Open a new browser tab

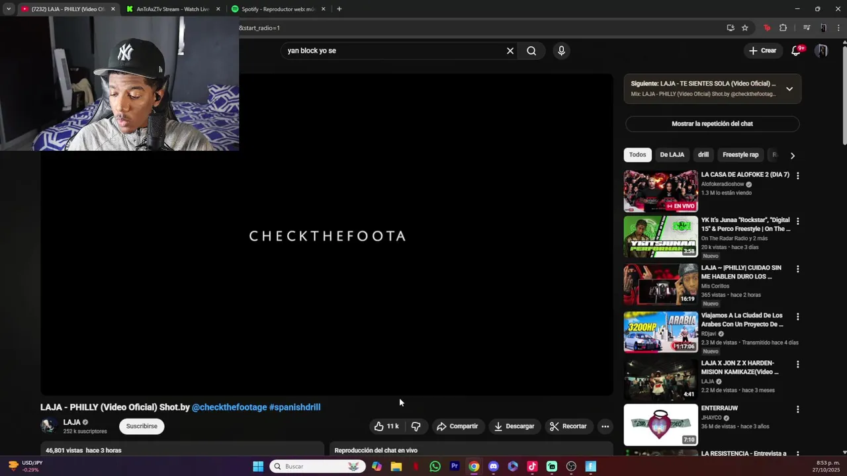(x=339, y=9)
